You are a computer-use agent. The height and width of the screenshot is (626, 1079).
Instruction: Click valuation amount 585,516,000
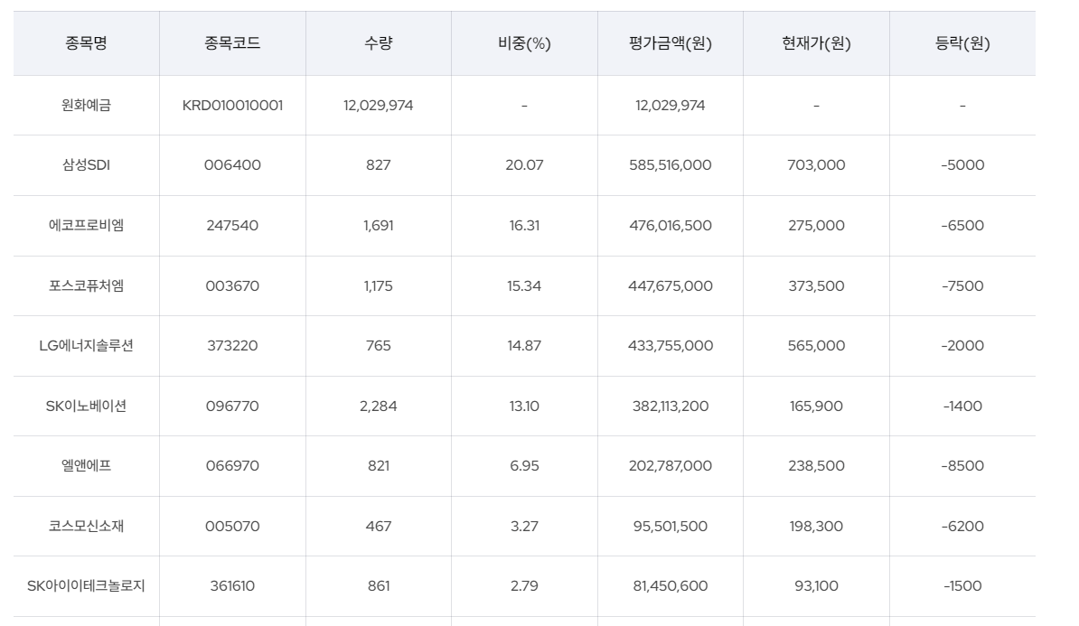coord(671,165)
